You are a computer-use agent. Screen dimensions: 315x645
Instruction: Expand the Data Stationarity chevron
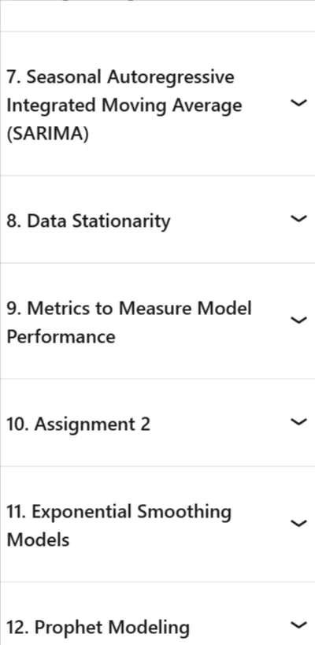point(298,218)
